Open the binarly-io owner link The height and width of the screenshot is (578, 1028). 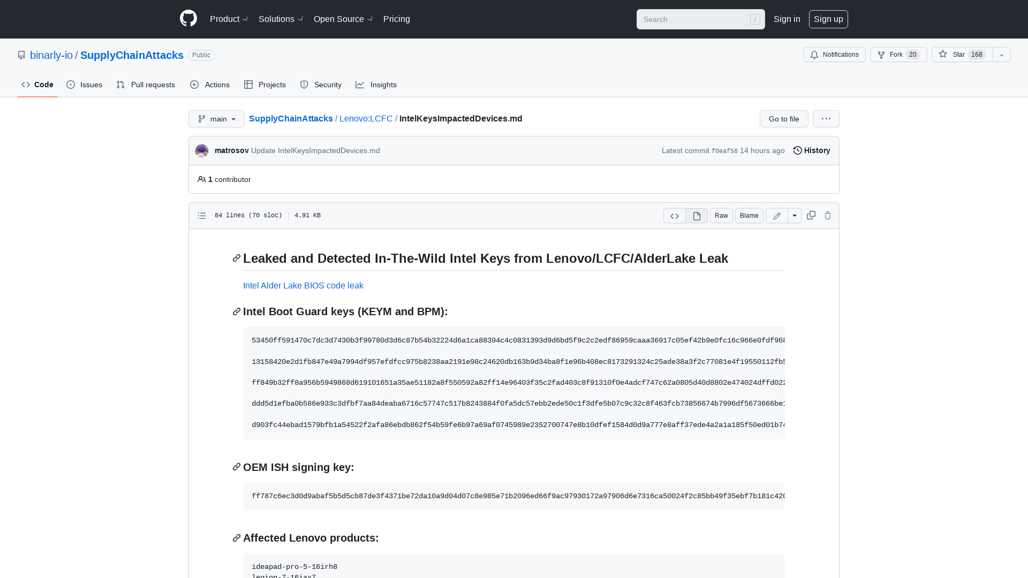tap(51, 55)
